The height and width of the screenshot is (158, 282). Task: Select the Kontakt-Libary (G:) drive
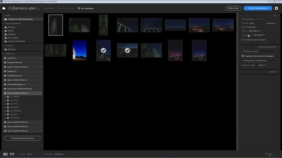click(22, 75)
